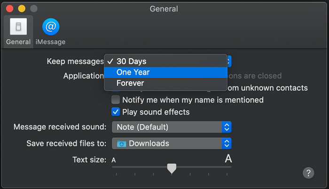Image resolution: width=329 pixels, height=189 pixels.
Task: Click the Downloads folder icon
Action: 121,144
